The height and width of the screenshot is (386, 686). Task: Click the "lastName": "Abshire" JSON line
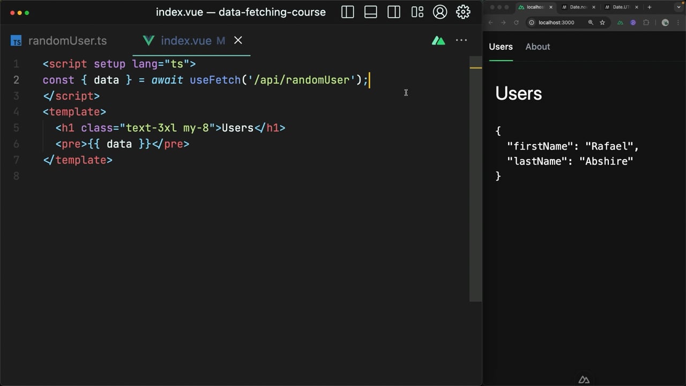point(570,161)
